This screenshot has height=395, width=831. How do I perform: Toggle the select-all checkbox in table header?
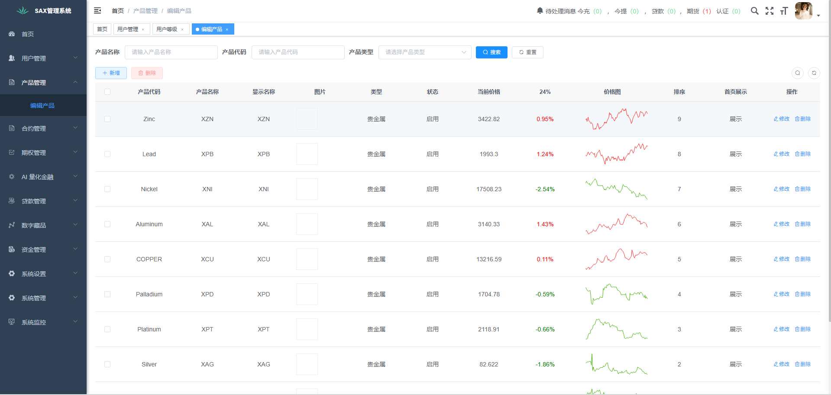click(x=107, y=92)
